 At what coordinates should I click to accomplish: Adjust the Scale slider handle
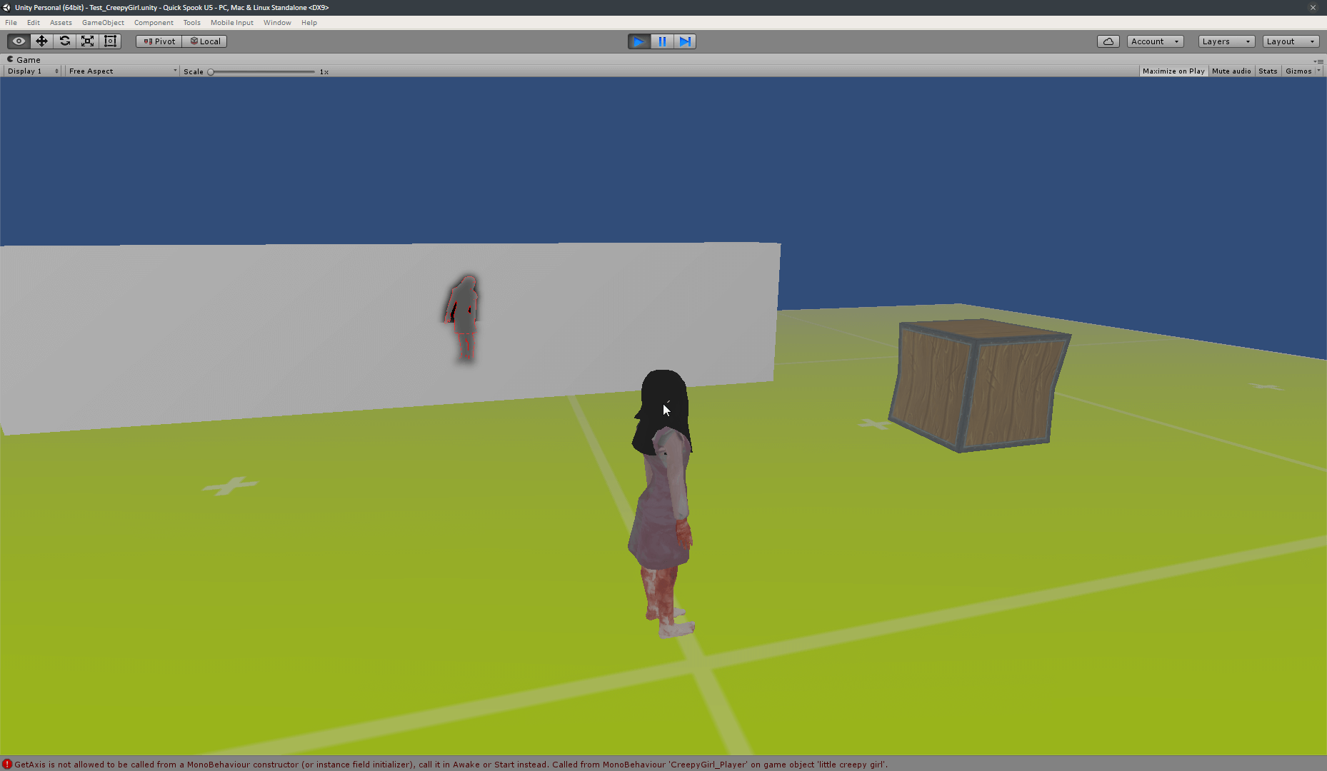(211, 72)
